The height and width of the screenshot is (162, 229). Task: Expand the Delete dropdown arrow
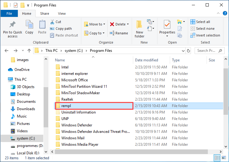point(128,24)
